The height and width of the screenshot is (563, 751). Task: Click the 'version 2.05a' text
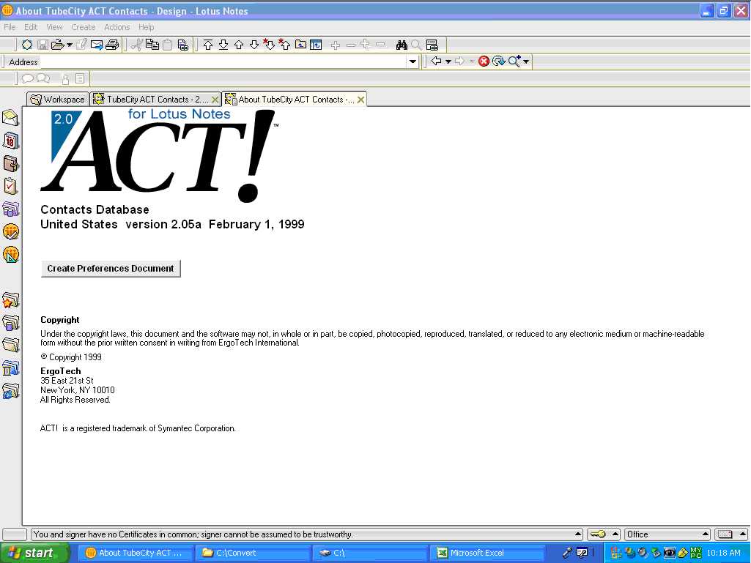[x=163, y=225]
